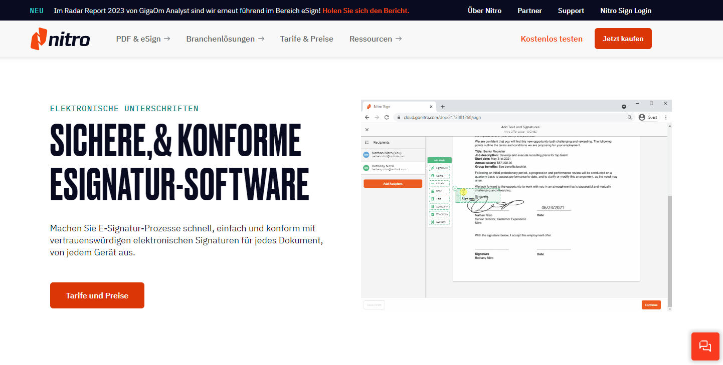Screen dimensions: 723x365
Task: Click Add Recipient in the Nitro Sign preview
Action: point(393,184)
